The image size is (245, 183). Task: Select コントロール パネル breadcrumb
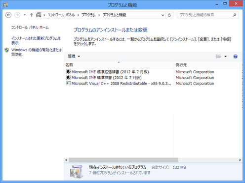61,15
